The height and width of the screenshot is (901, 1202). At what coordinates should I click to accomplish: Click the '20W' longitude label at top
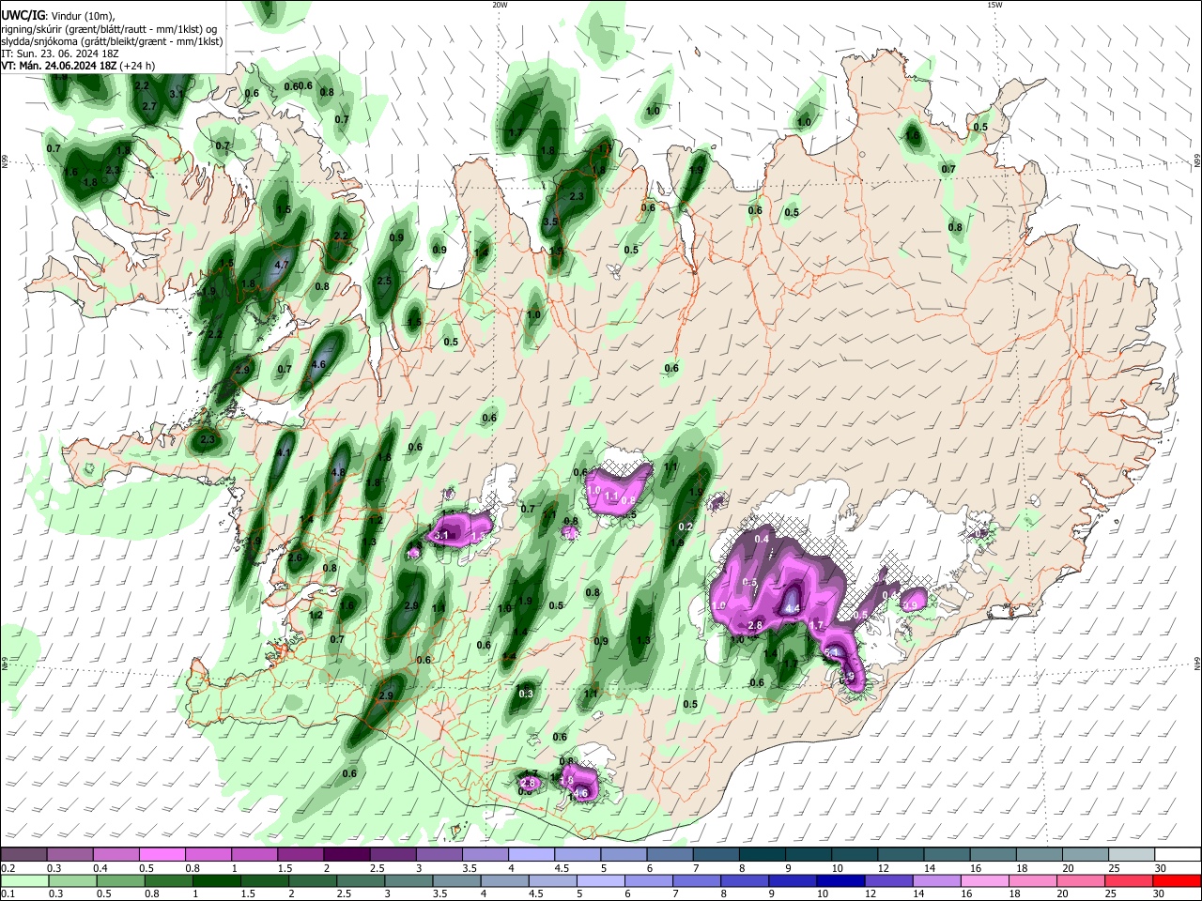click(x=500, y=5)
